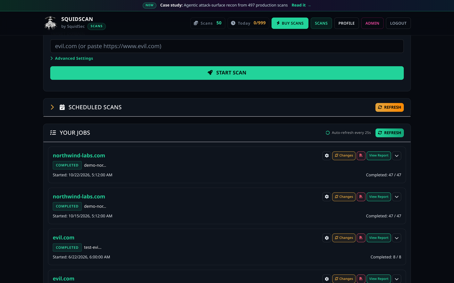Focus the domain input field
Image resolution: width=454 pixels, height=283 pixels.
tap(227, 46)
